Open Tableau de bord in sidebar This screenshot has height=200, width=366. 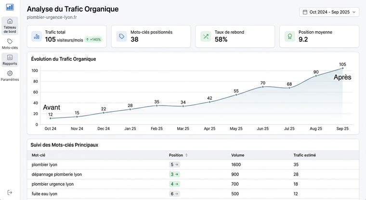coord(10,26)
